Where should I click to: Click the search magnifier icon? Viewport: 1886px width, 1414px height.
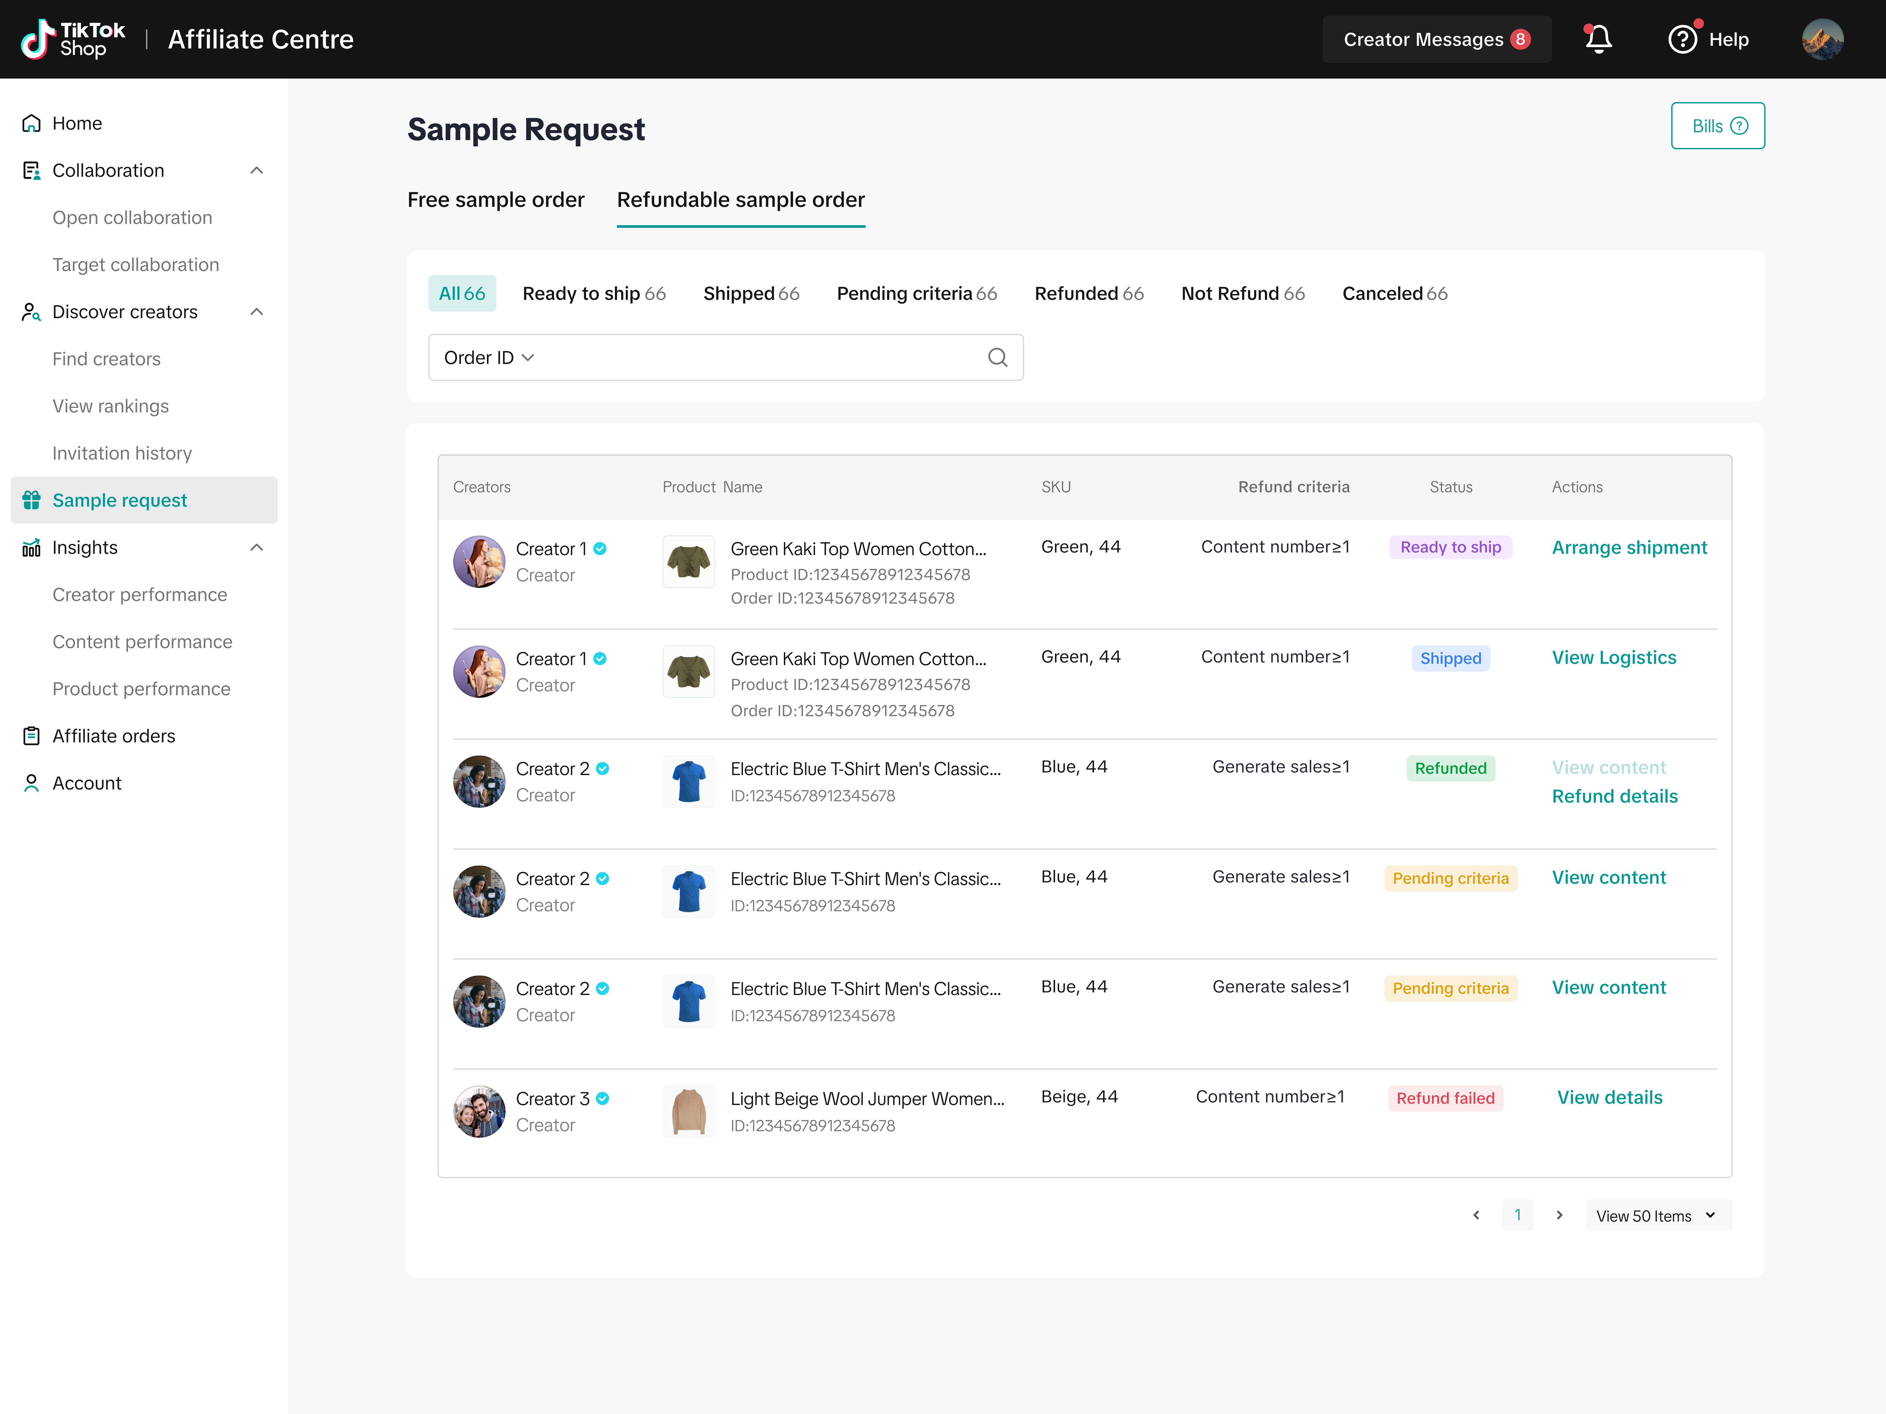point(998,357)
